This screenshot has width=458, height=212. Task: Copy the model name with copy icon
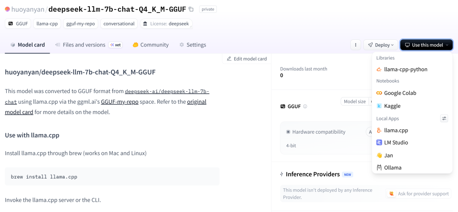(191, 9)
